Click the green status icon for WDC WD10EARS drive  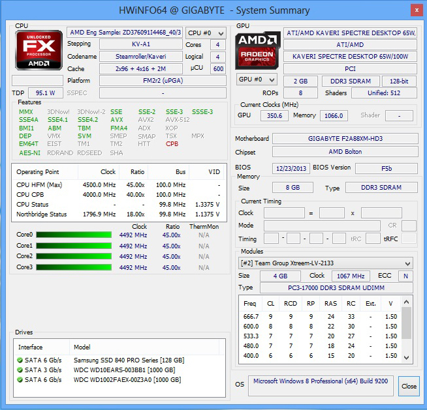tap(20, 370)
